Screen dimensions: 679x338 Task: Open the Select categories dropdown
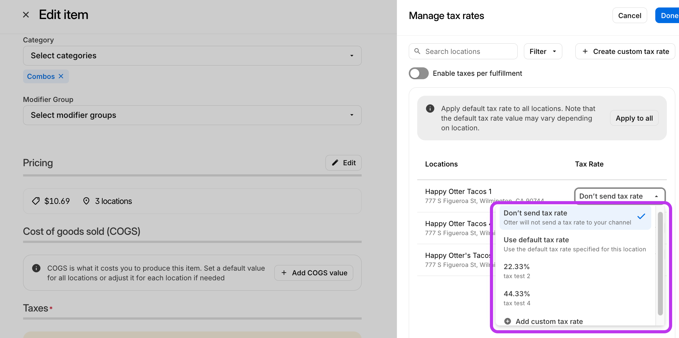[x=192, y=56]
